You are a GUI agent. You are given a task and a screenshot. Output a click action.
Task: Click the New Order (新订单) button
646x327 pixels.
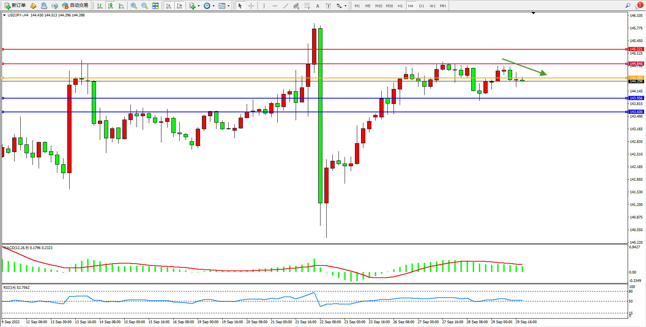15,6
